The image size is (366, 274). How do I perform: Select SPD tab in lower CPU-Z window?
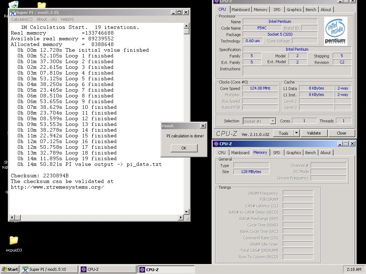[x=277, y=153]
